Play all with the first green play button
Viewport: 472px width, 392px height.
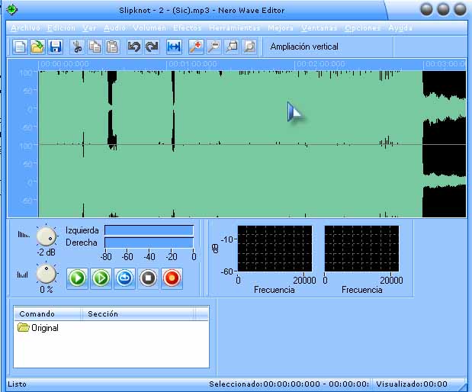77,278
